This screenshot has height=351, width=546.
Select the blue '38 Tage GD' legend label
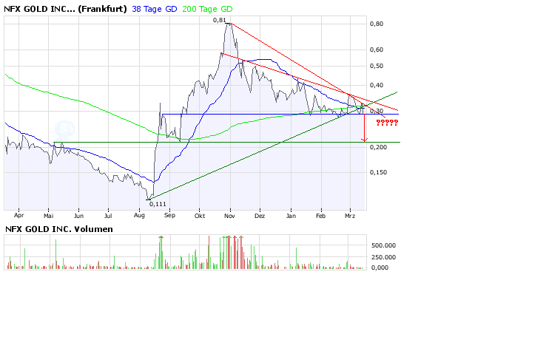(x=155, y=9)
